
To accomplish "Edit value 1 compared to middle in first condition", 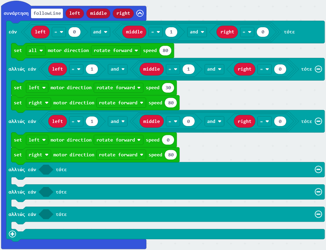I will (171, 32).
